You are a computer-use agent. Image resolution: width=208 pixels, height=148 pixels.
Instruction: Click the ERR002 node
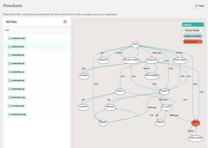164,91
